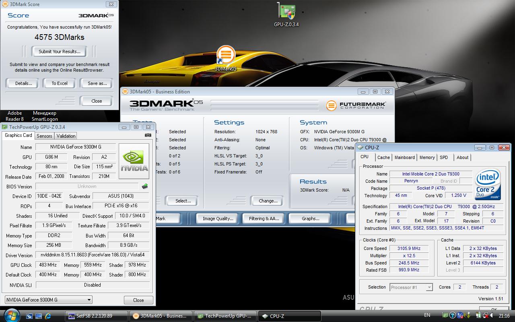
Task: Click Filtering & AA button
Action: (264, 219)
